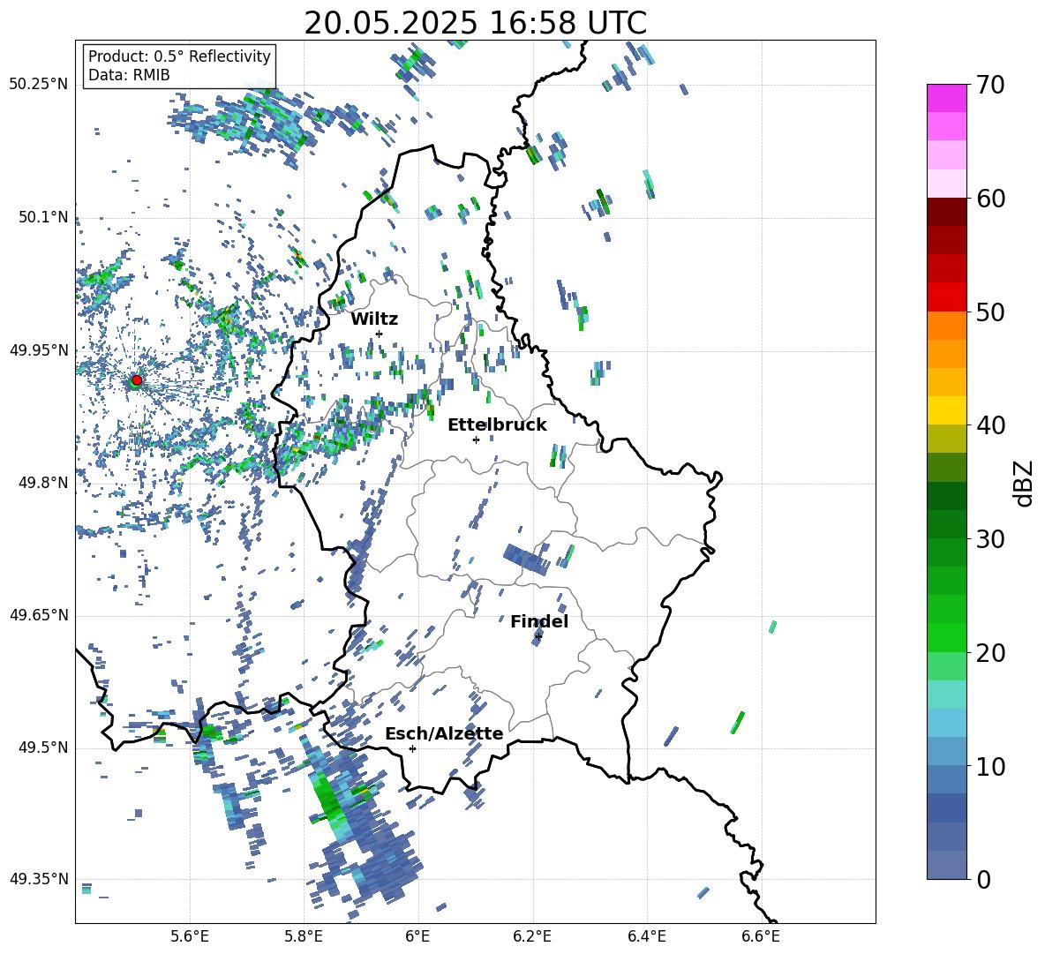Click the colorbar 70 tick value
The height and width of the screenshot is (954, 1045).
pos(990,85)
